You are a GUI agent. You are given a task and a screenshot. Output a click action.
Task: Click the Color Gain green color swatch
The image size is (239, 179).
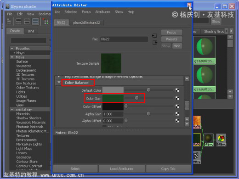(113, 98)
